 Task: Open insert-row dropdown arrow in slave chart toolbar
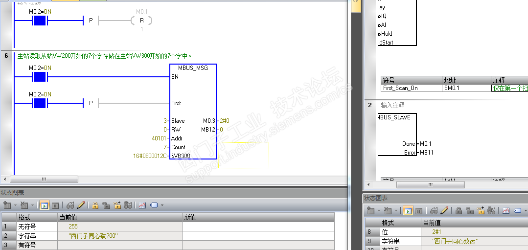point(379,211)
